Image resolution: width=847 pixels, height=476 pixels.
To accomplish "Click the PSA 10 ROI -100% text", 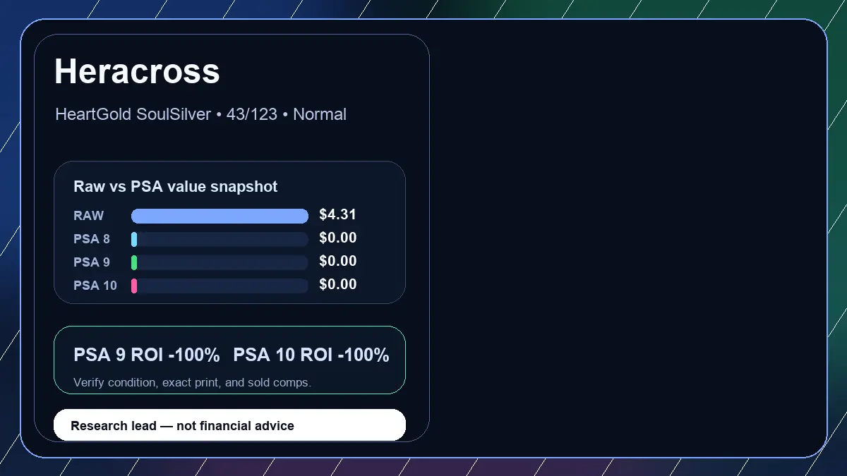I will pyautogui.click(x=311, y=355).
